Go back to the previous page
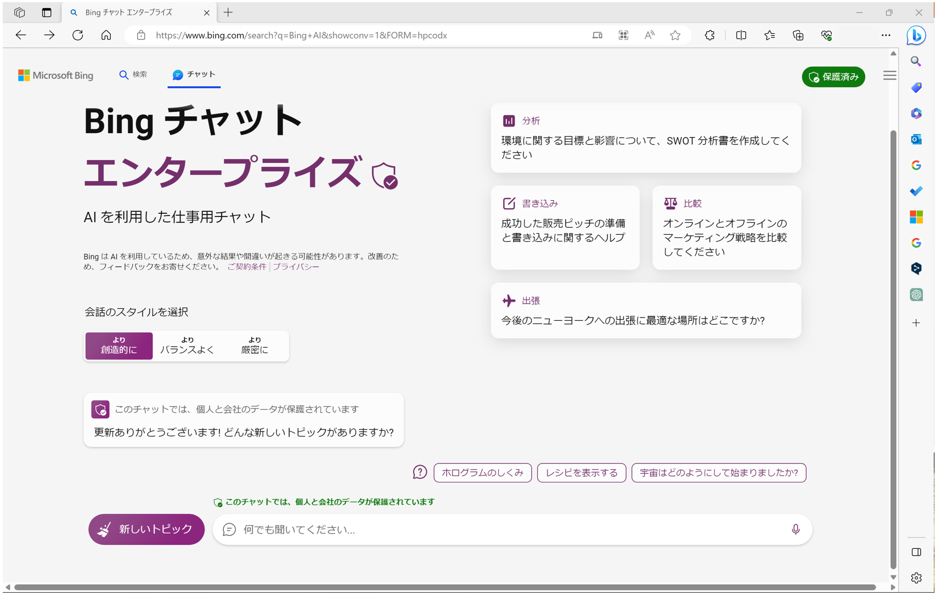 21,35
